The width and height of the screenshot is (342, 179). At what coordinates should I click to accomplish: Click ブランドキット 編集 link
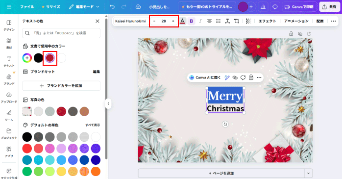97,72
